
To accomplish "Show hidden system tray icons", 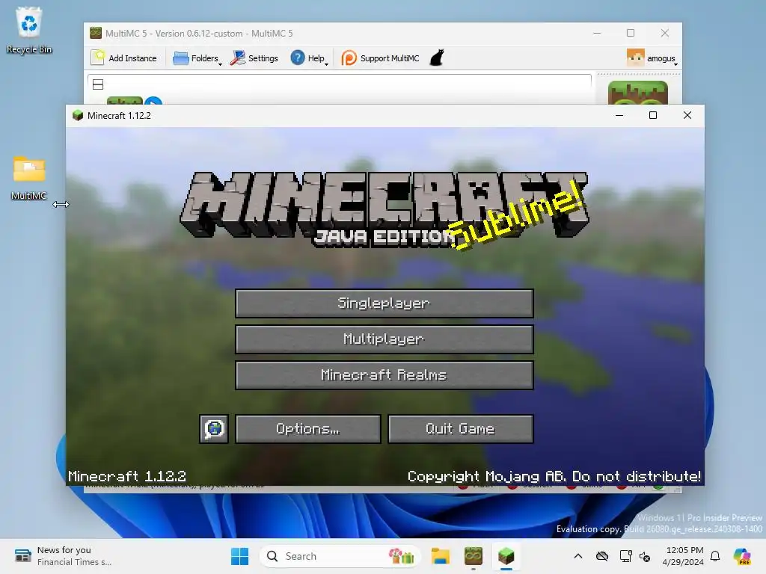I will (x=578, y=556).
